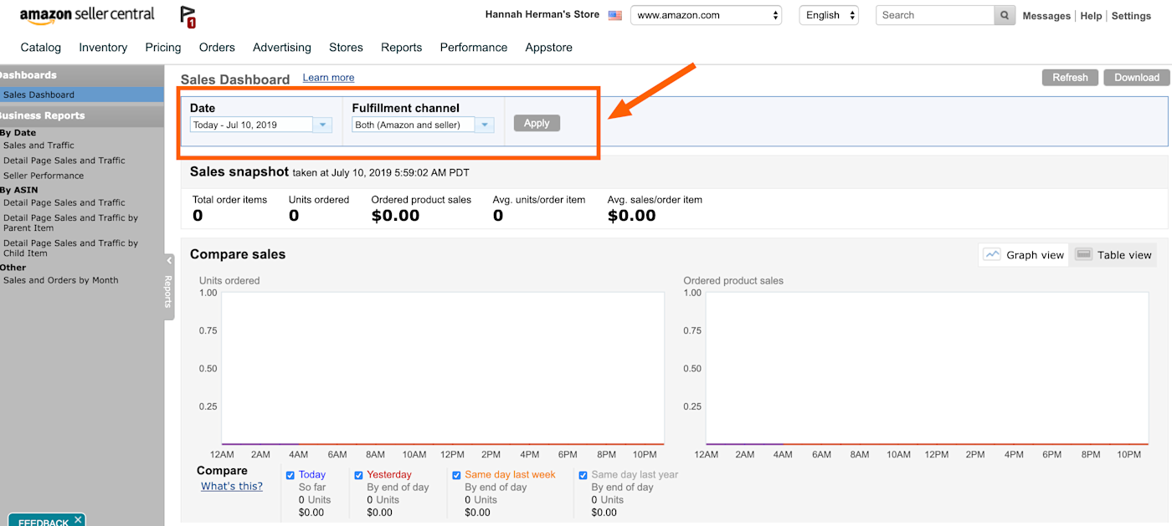This screenshot has height=526, width=1172.
Task: Open By Date Sales and Traffic report
Action: tap(39, 146)
